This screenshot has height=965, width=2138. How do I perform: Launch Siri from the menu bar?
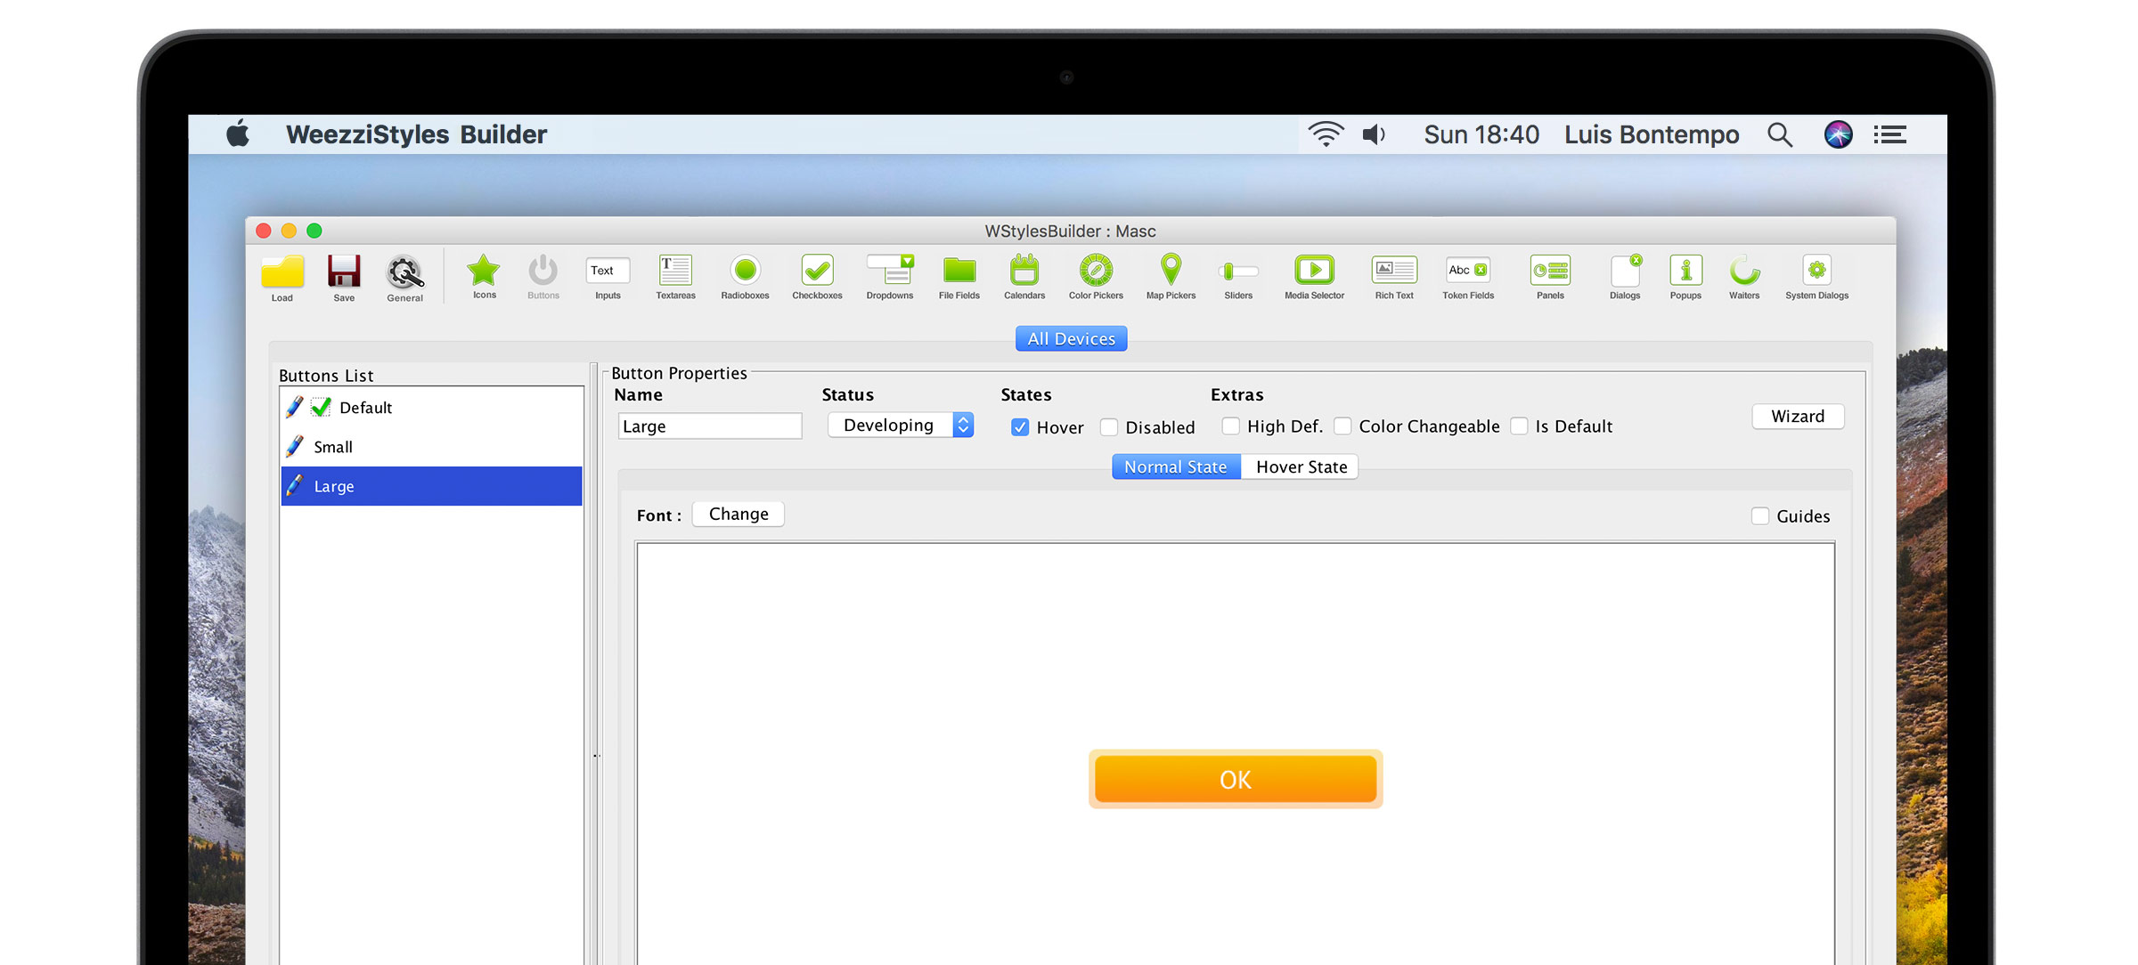coord(1839,134)
